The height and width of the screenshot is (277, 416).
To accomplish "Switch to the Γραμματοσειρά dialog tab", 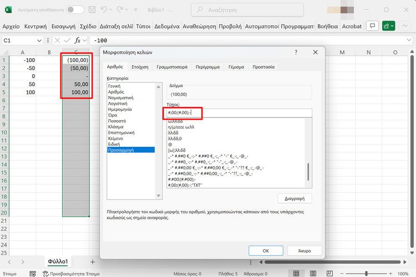I will [x=172, y=67].
